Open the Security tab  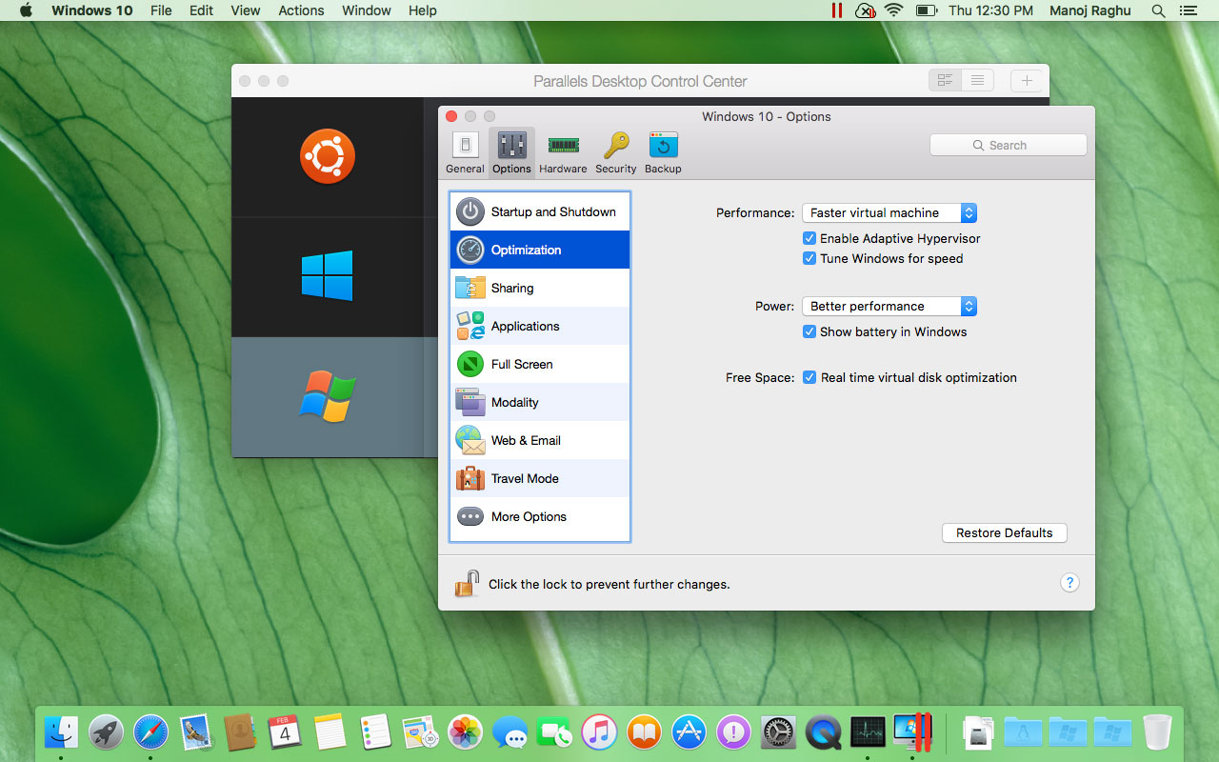pyautogui.click(x=616, y=153)
